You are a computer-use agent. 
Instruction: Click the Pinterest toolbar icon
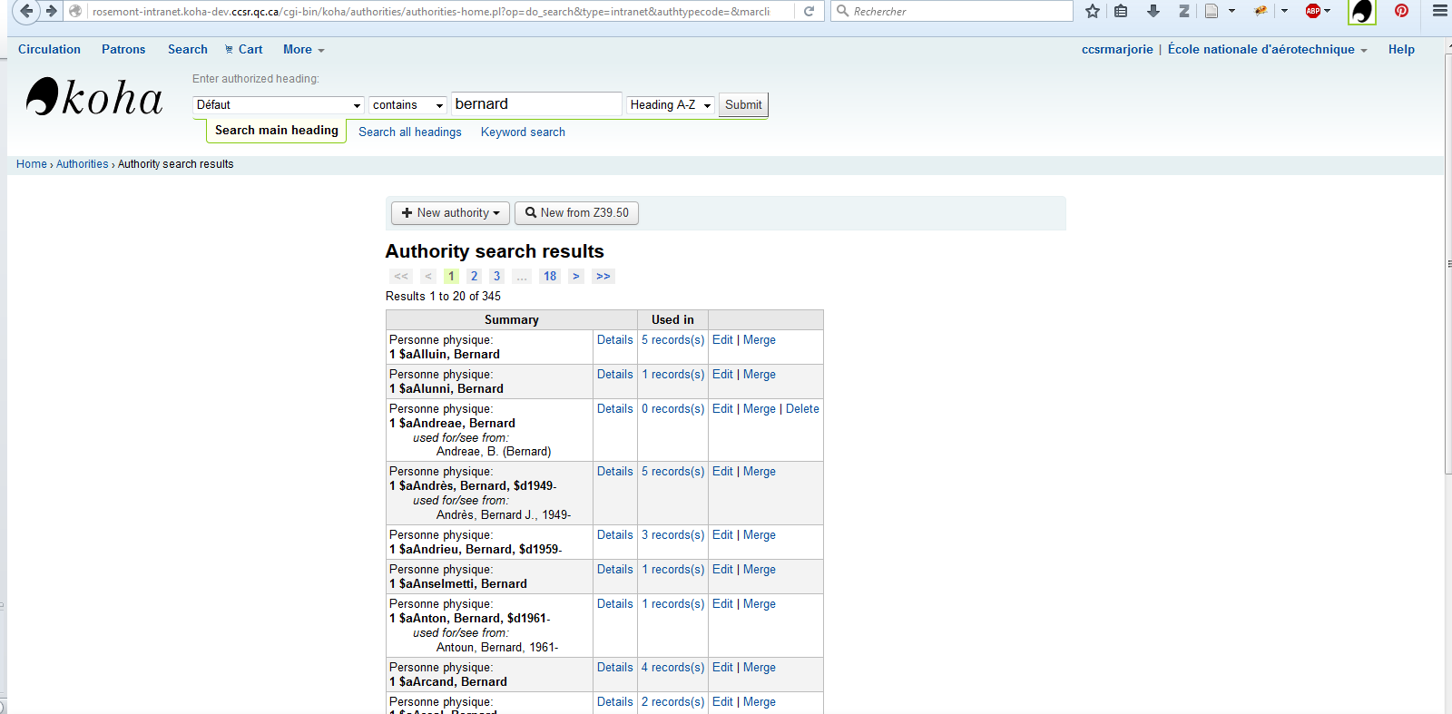pos(1401,11)
